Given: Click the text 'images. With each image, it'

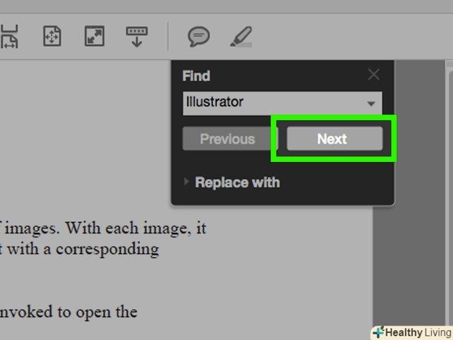Looking at the screenshot, I should pos(105,229).
